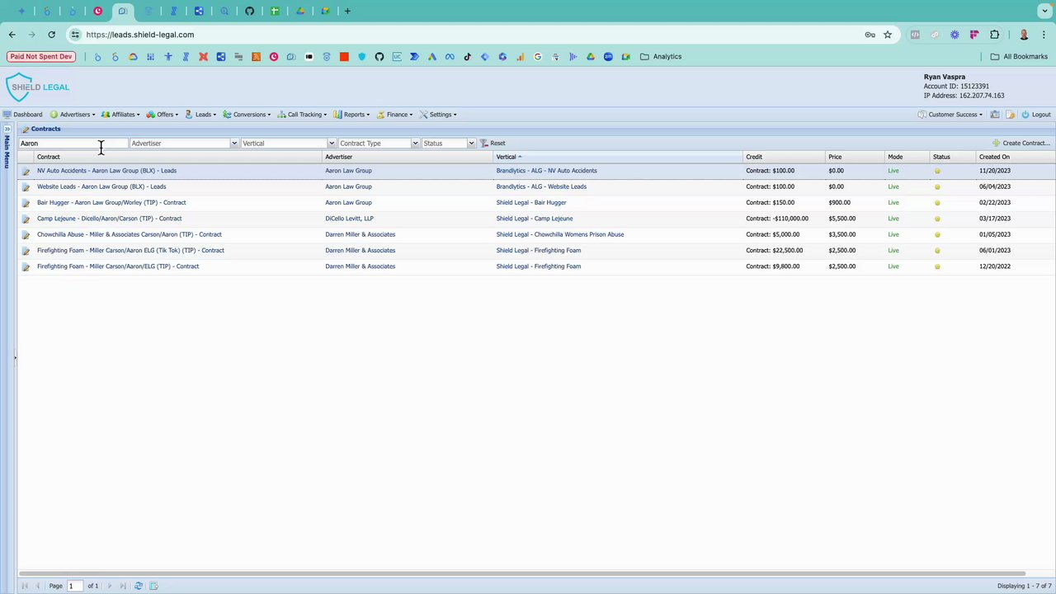Screen dimensions: 1056x594
Task: Click the yellow status dot for NV Auto Accidents
Action: point(937,172)
